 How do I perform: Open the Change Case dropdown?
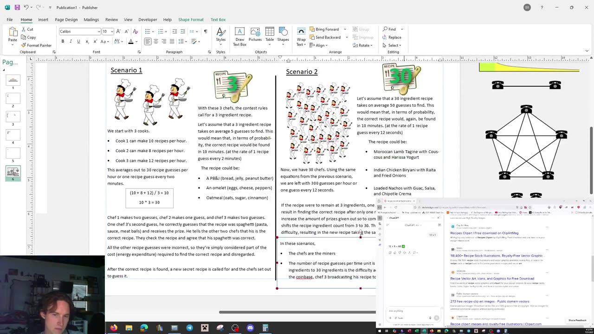tap(104, 42)
